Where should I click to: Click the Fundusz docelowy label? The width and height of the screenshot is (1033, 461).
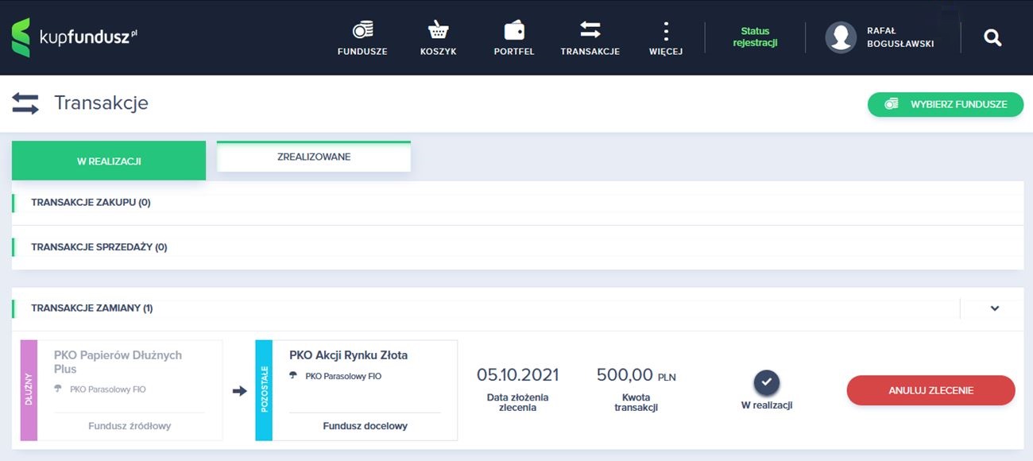[x=365, y=426]
